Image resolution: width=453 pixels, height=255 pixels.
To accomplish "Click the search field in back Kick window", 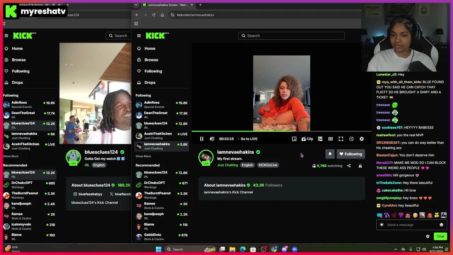I will coord(119,36).
